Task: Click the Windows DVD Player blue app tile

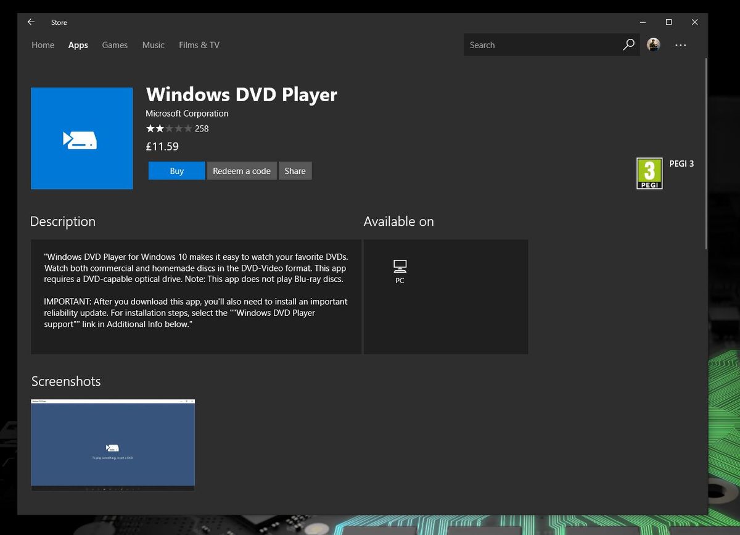Action: tap(81, 138)
